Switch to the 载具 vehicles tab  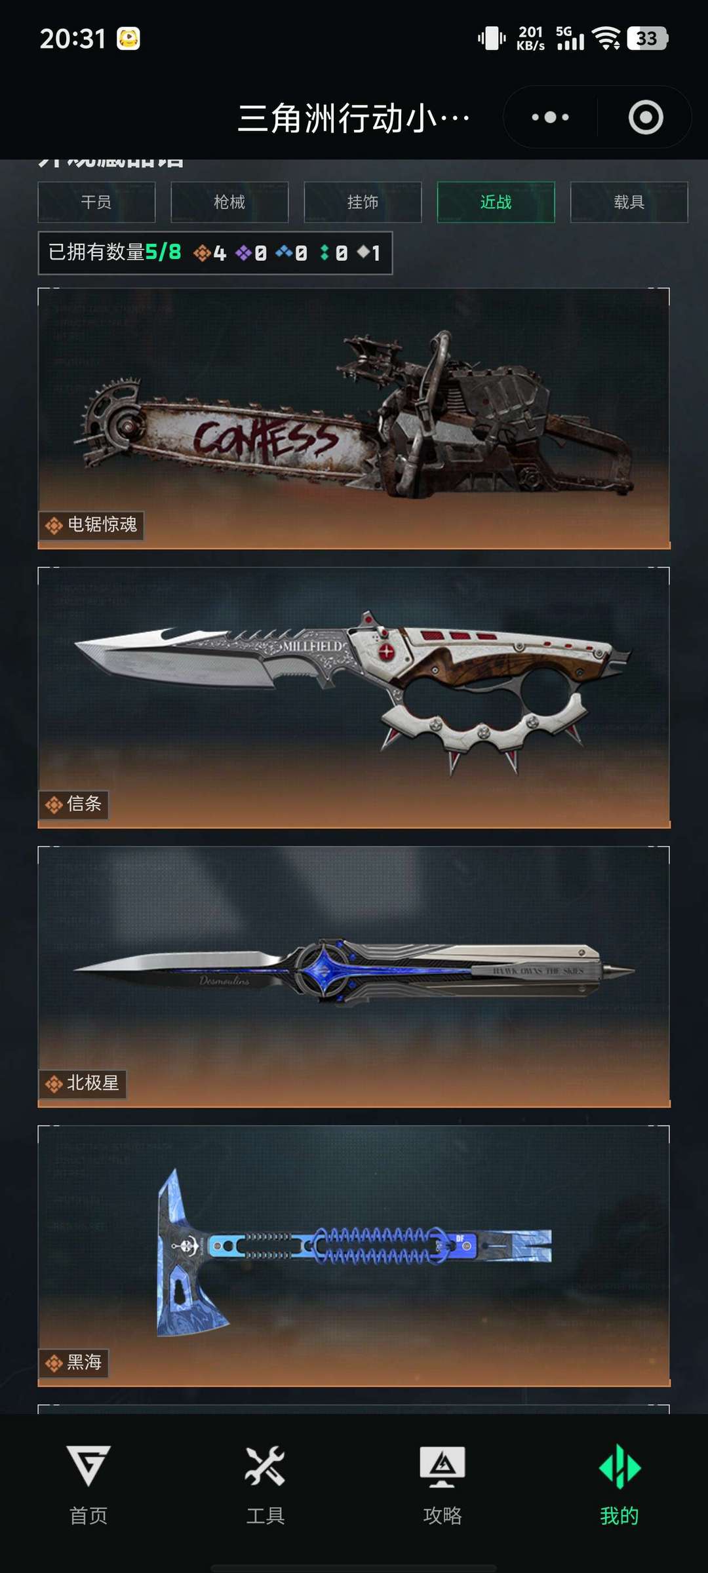[629, 202]
